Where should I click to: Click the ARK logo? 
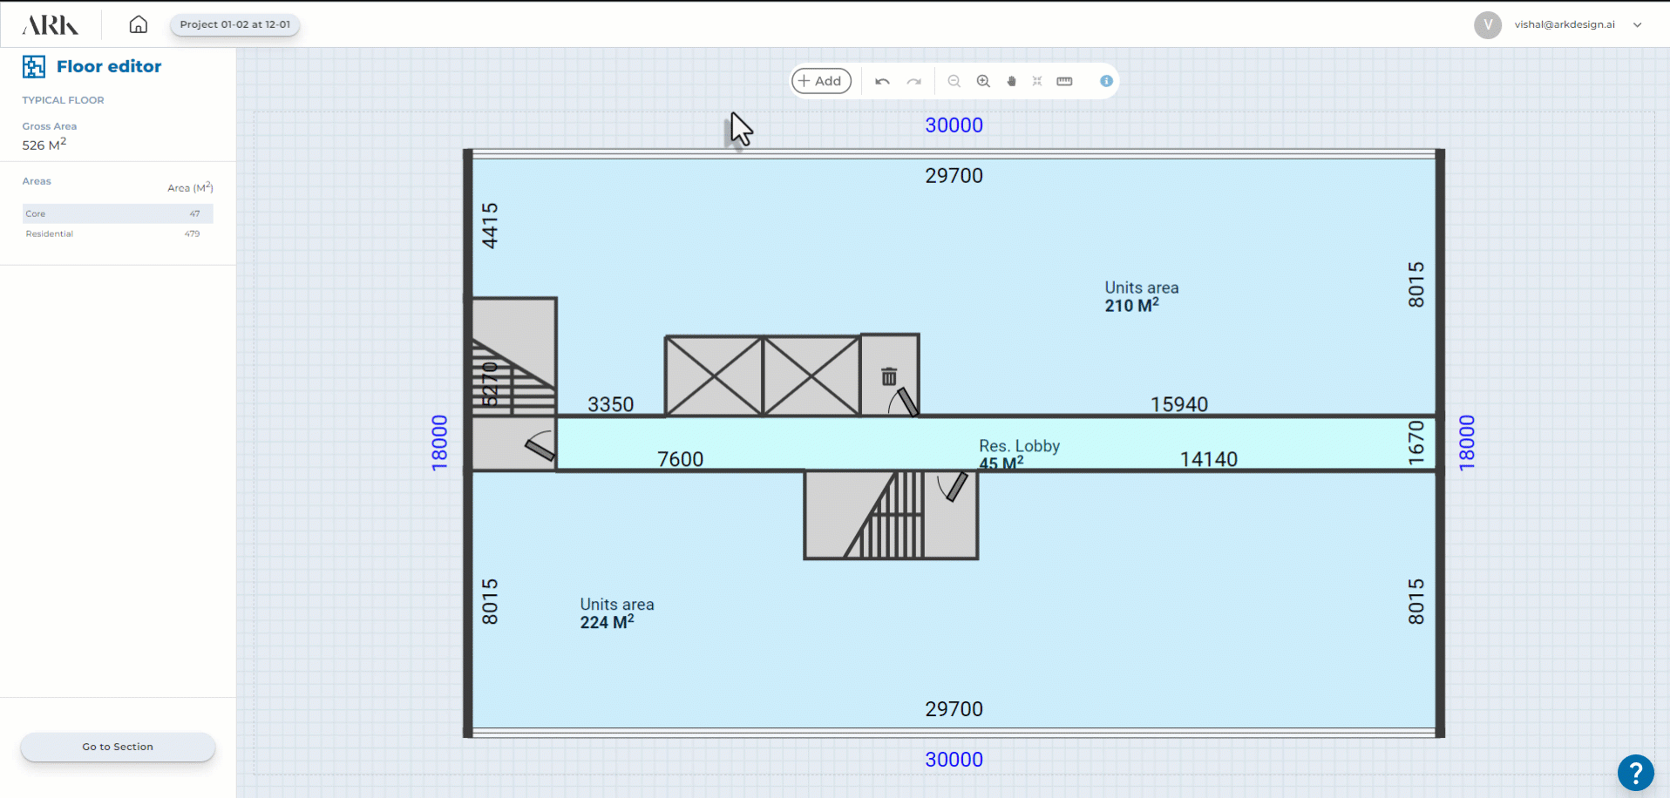click(50, 25)
